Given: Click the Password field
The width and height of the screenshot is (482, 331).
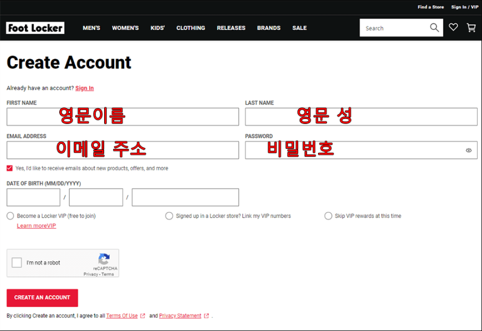Looking at the screenshot, I should tap(361, 150).
